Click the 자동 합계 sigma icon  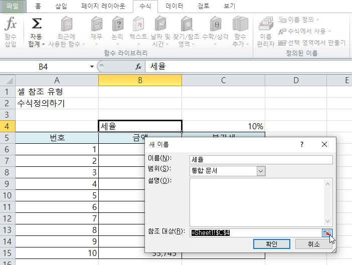[x=37, y=23]
